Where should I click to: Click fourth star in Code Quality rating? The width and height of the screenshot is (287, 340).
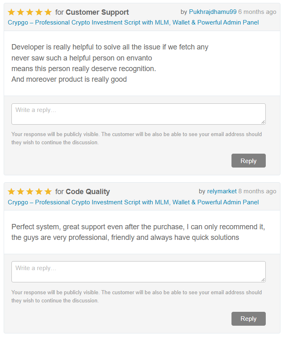pyautogui.click(x=39, y=192)
